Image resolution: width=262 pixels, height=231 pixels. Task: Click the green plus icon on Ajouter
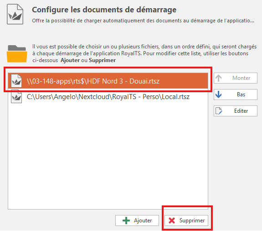126,220
